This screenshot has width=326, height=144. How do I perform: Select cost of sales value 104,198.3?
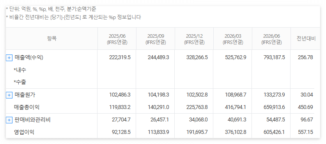point(158,95)
